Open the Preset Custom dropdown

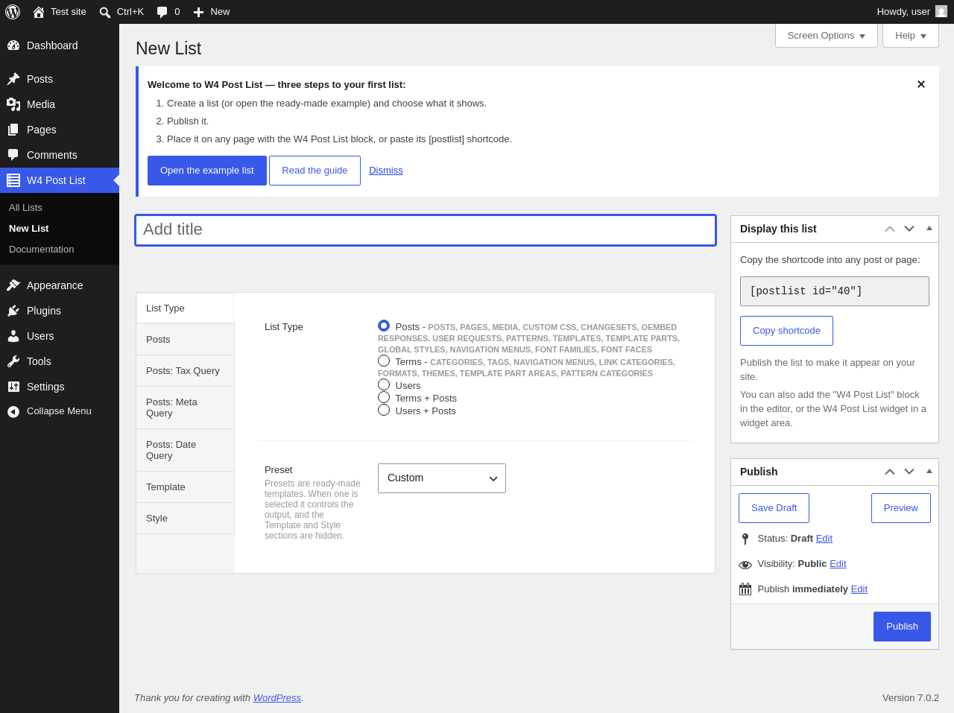442,478
